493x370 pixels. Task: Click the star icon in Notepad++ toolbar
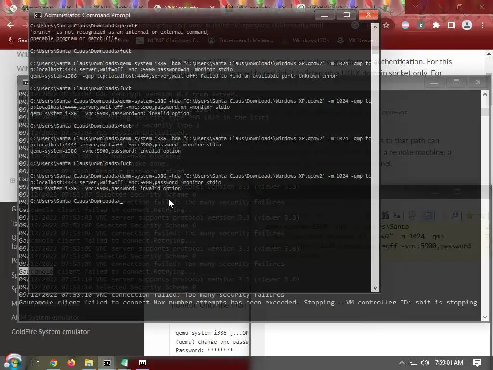[470, 216]
